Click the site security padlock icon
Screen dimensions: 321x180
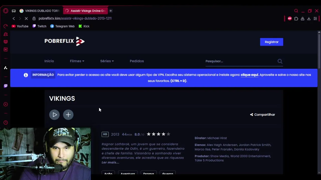coord(34,18)
